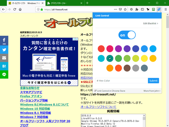Select the deep purple color swatch
Viewport: 169px width, 127px height.
tap(127, 49)
